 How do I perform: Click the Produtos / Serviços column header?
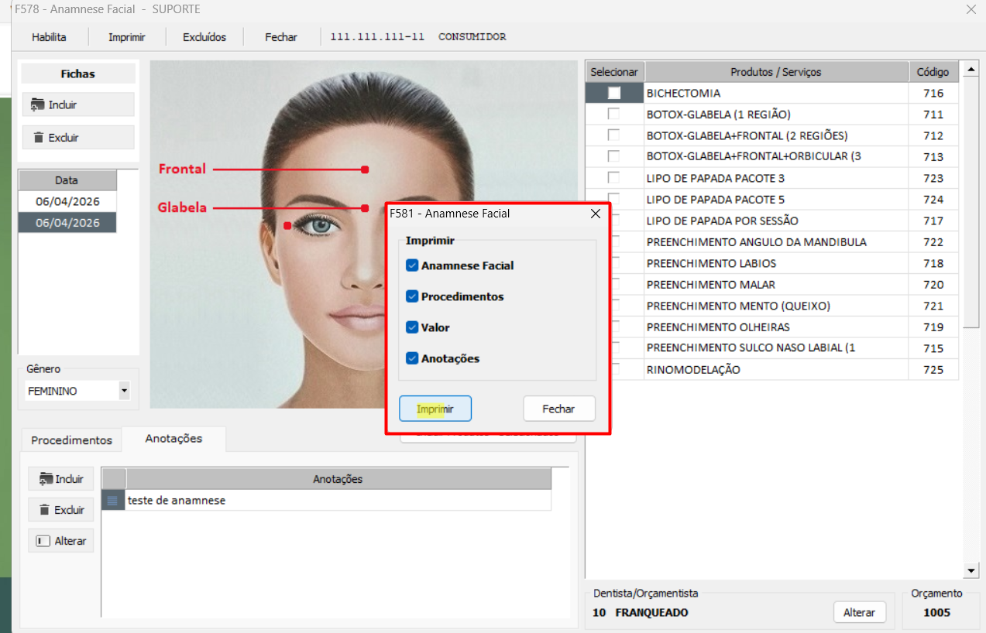[x=775, y=72]
